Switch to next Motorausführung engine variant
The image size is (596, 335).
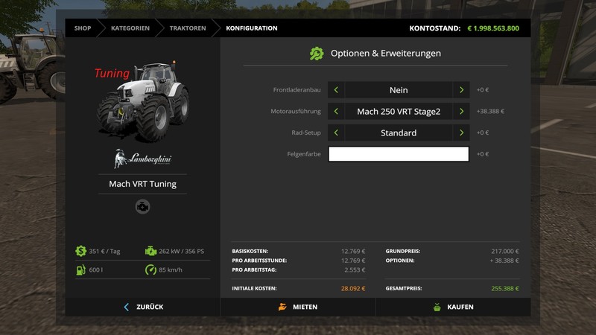coord(462,112)
